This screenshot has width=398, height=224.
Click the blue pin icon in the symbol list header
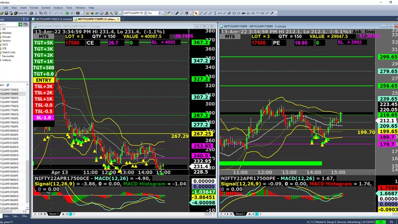point(8,85)
